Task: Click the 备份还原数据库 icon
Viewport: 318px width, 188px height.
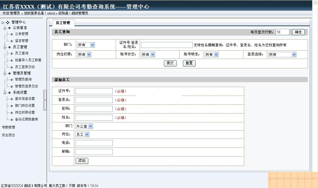Action: click(x=12, y=119)
